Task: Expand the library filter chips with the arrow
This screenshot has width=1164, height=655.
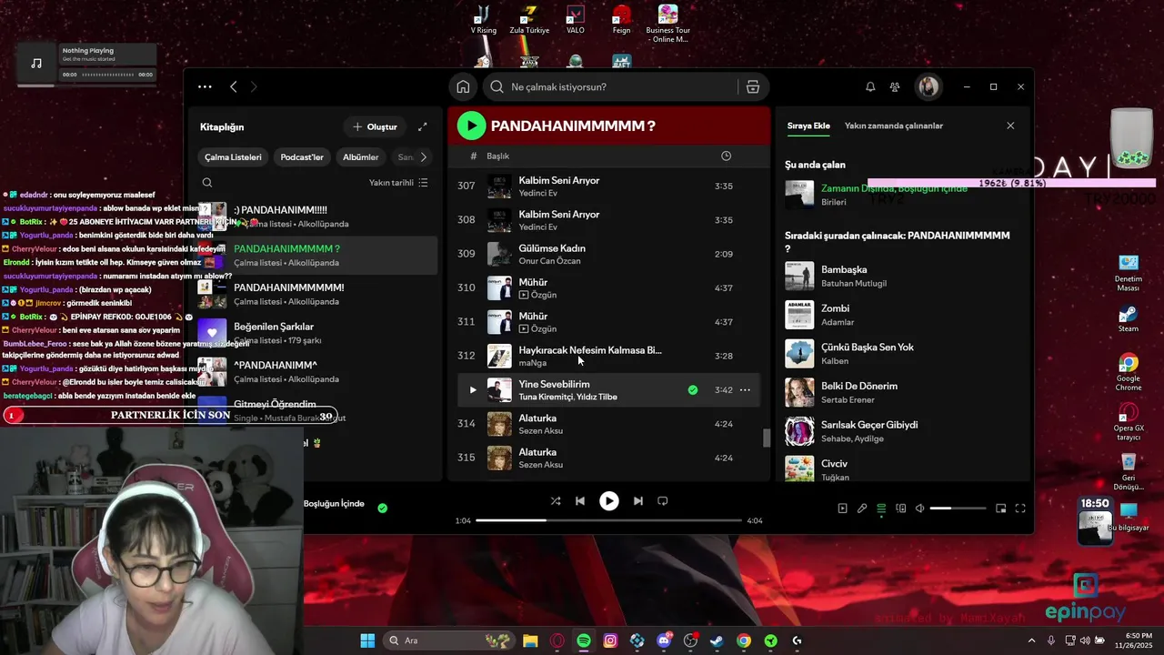Action: [423, 157]
